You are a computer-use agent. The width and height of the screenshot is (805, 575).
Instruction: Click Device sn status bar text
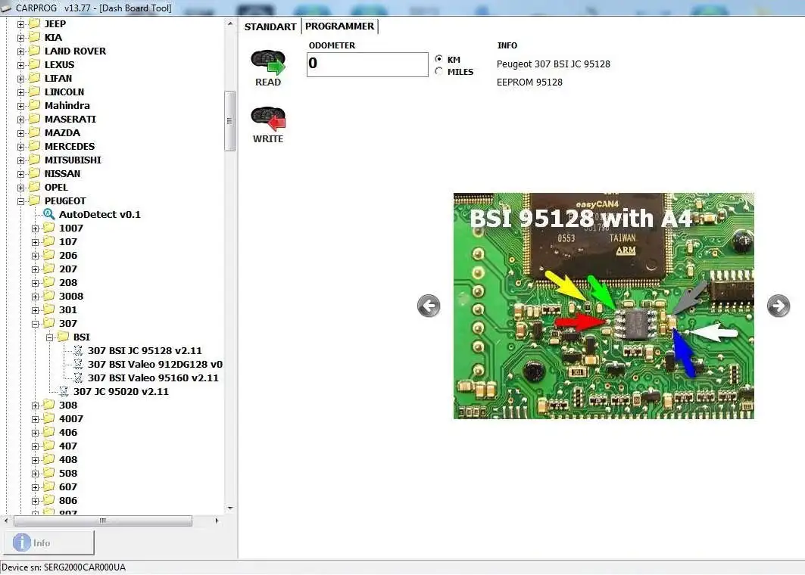[64, 567]
